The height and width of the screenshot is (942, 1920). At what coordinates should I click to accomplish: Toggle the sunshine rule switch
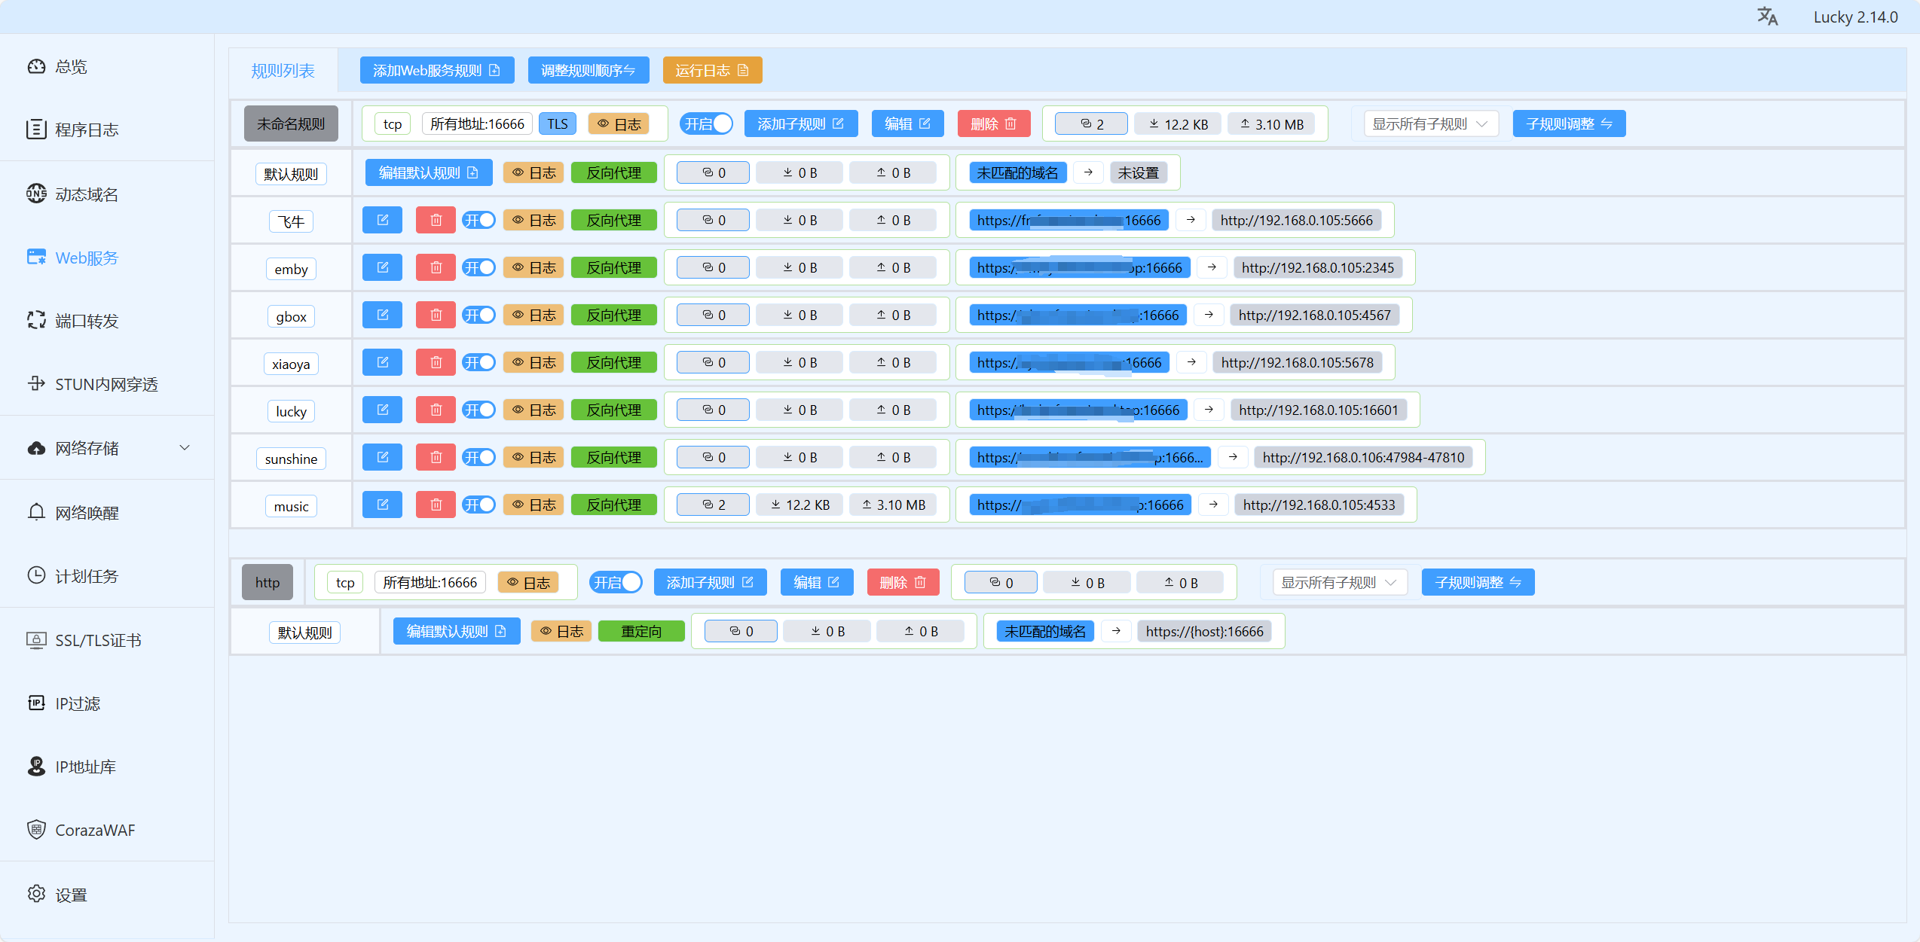tap(478, 457)
